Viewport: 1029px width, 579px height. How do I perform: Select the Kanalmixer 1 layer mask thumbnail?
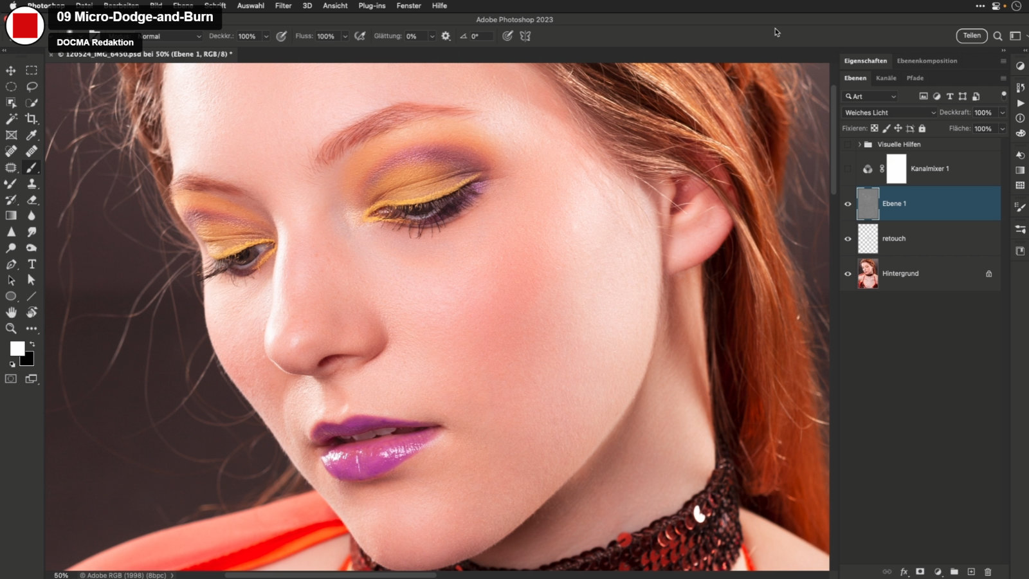pyautogui.click(x=897, y=169)
